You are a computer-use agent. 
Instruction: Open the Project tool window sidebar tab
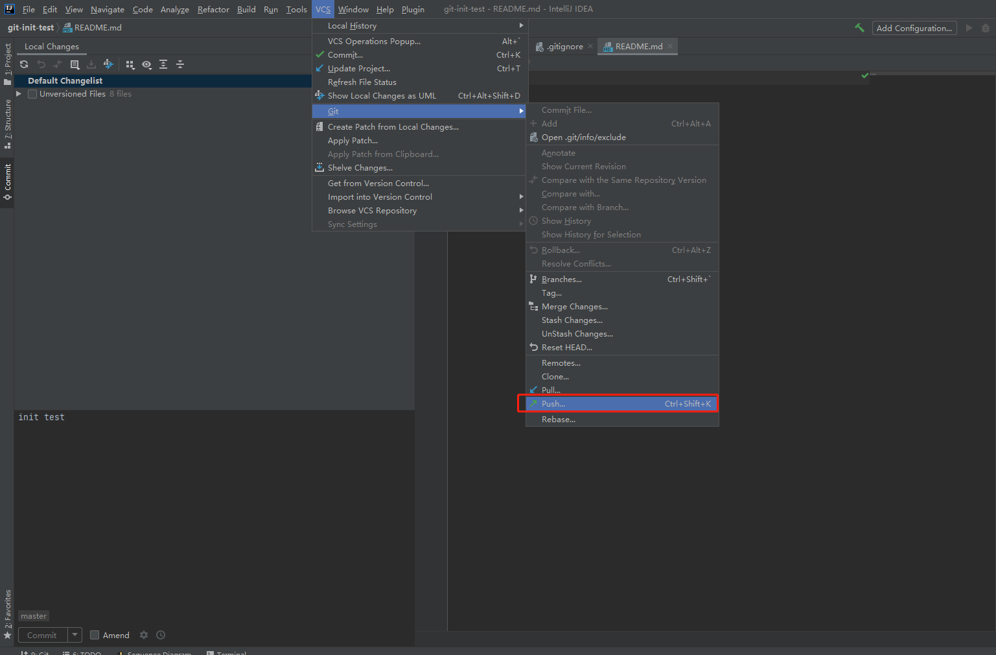(x=7, y=64)
